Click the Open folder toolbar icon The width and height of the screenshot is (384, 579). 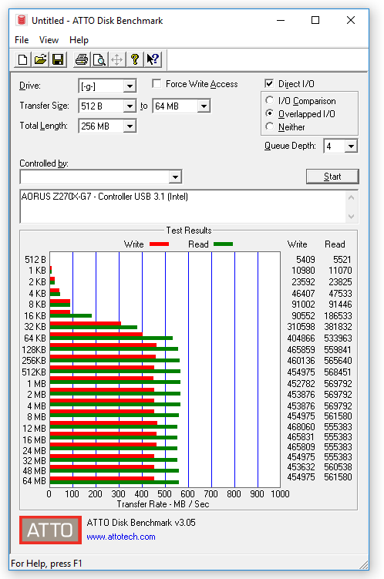coord(40,59)
